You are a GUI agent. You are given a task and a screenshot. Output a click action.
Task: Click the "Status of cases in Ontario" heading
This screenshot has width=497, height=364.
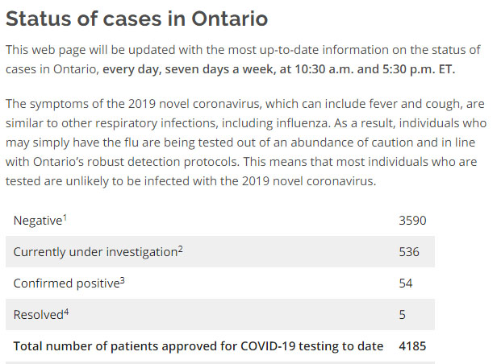point(137,19)
